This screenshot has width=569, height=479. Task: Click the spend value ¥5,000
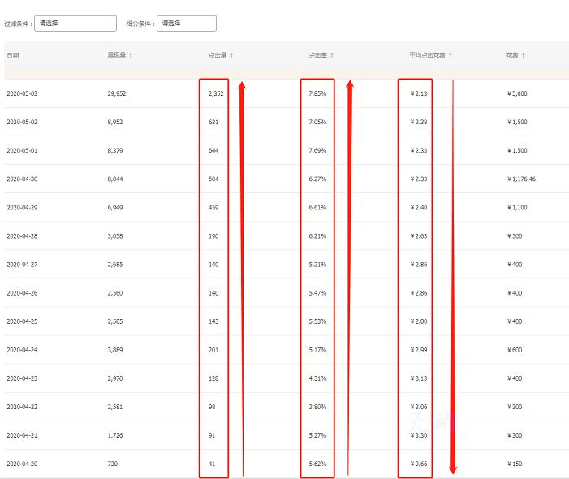(x=517, y=93)
